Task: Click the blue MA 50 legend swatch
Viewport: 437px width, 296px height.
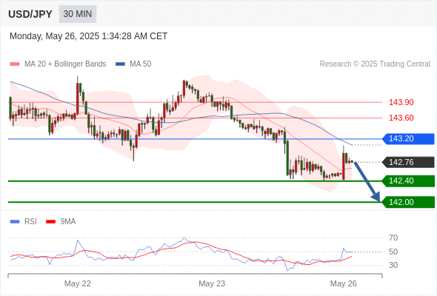Action: (121, 64)
